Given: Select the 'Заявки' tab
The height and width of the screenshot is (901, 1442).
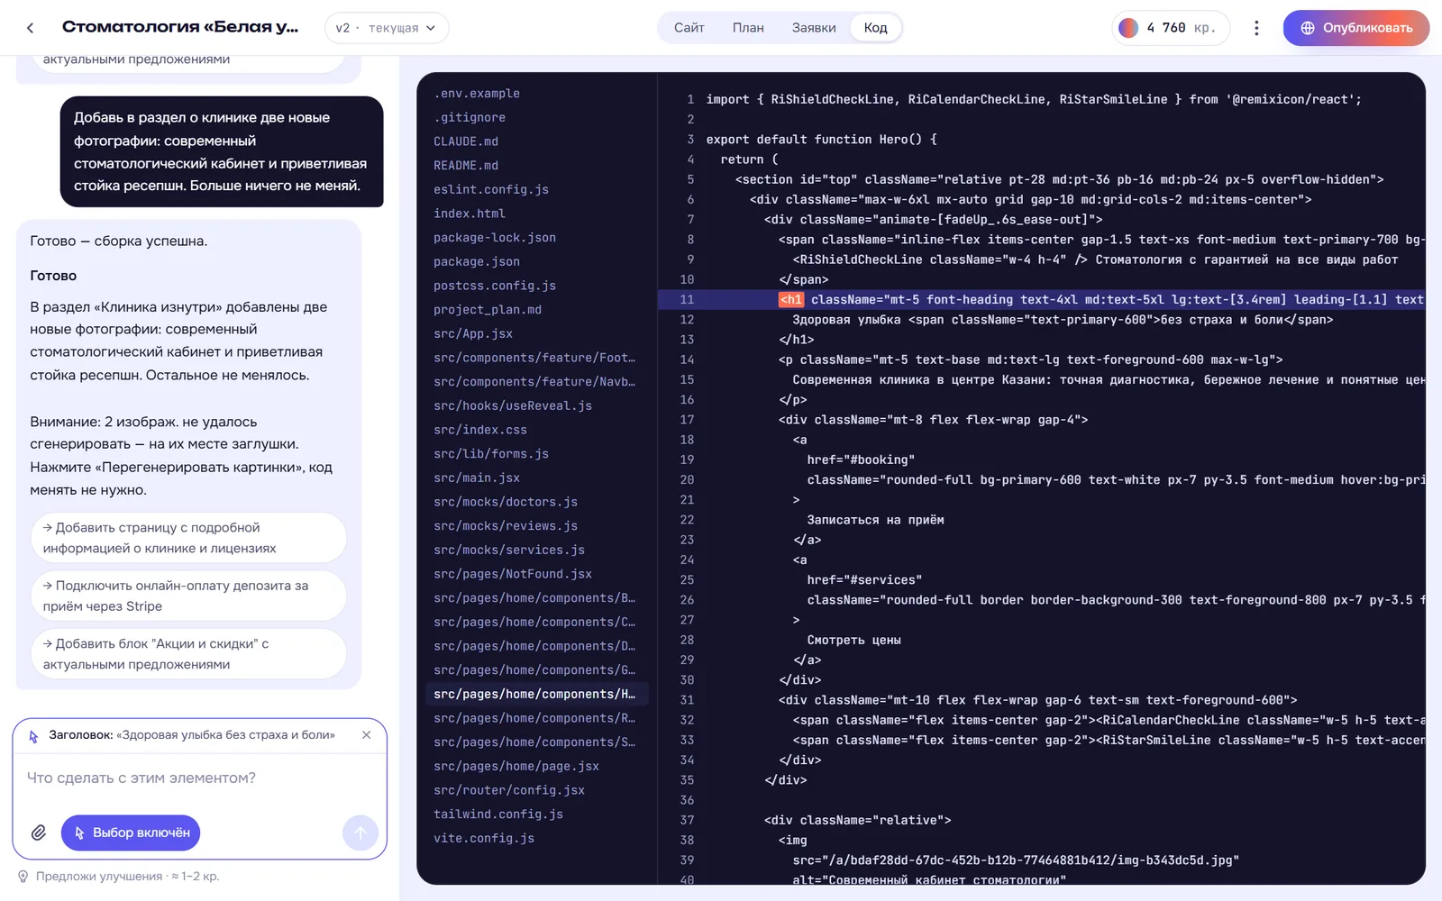Looking at the screenshot, I should 814,28.
